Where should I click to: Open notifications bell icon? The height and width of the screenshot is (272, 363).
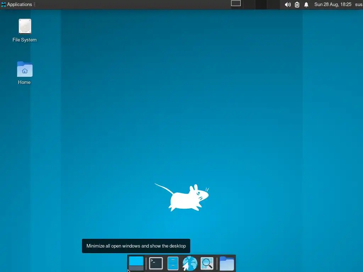pos(306,5)
